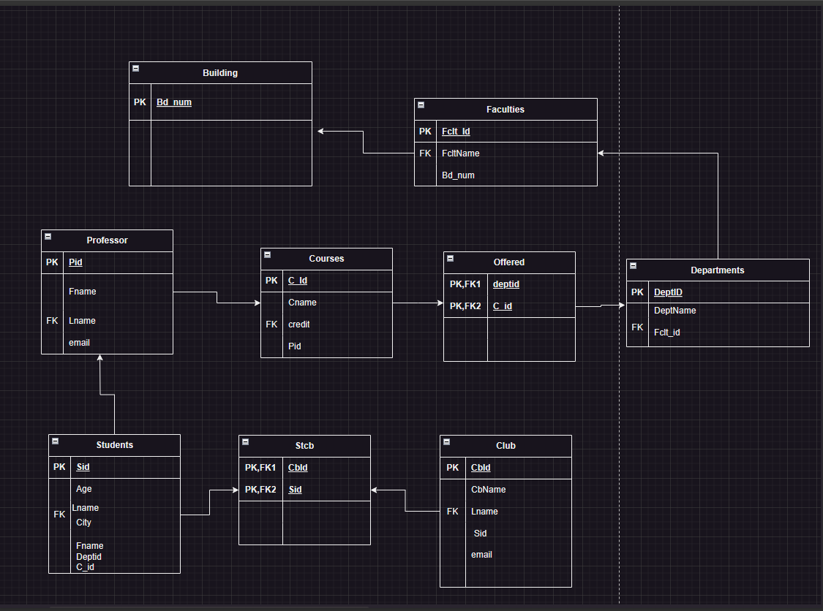823x611 pixels.
Task: Select the email field in the Club table
Action: point(481,554)
